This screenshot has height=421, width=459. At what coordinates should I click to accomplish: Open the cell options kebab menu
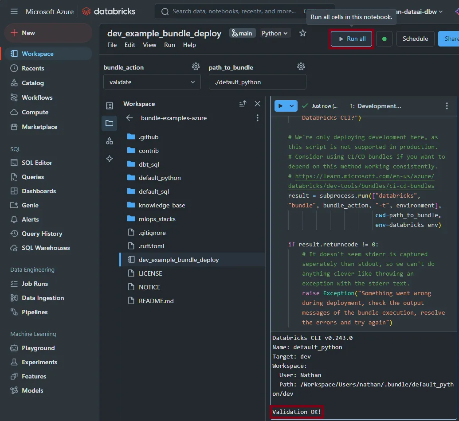(x=447, y=106)
